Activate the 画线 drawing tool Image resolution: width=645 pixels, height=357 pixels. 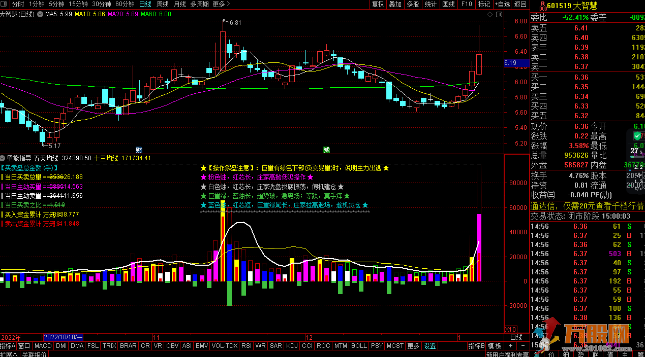(449, 4)
